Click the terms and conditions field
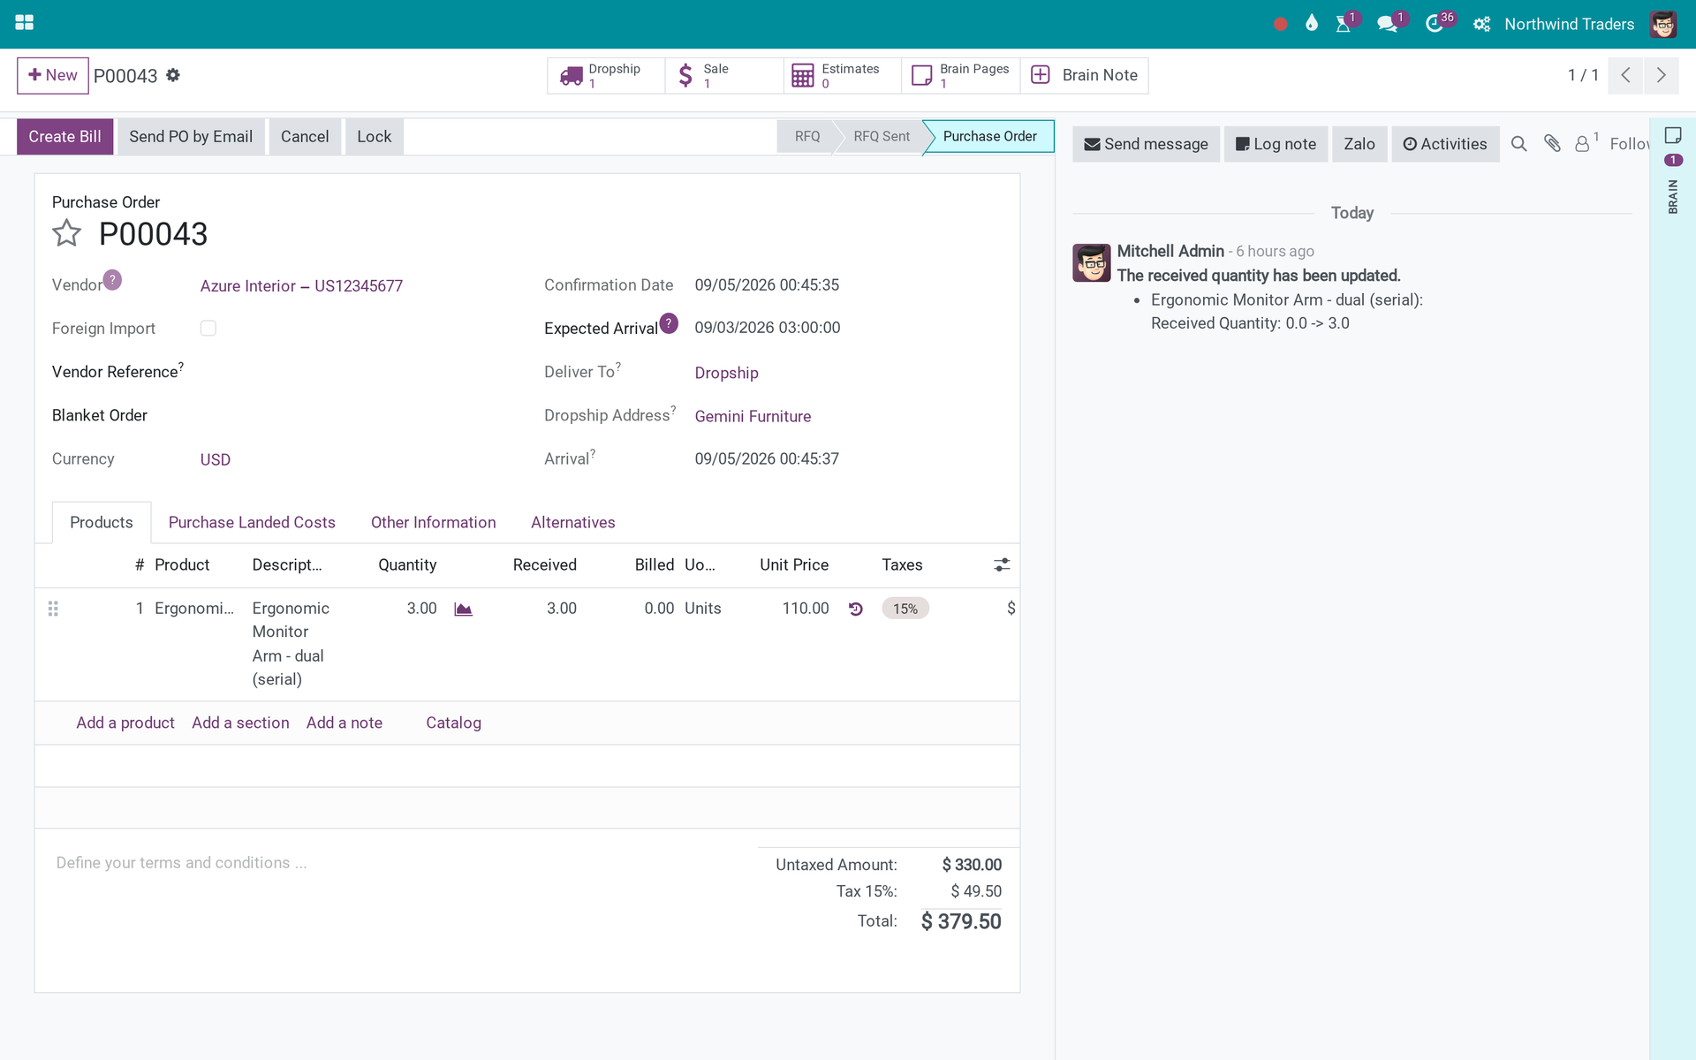 (397, 863)
